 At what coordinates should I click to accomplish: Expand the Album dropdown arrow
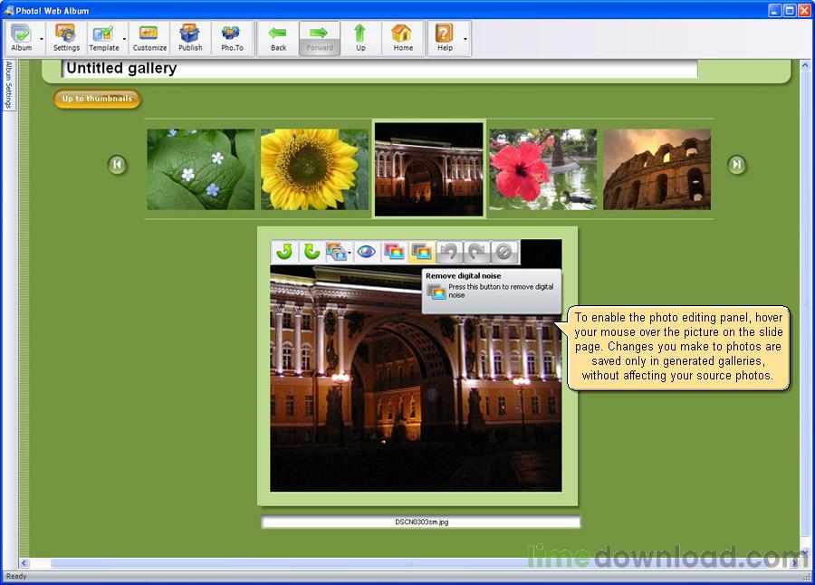click(42, 39)
